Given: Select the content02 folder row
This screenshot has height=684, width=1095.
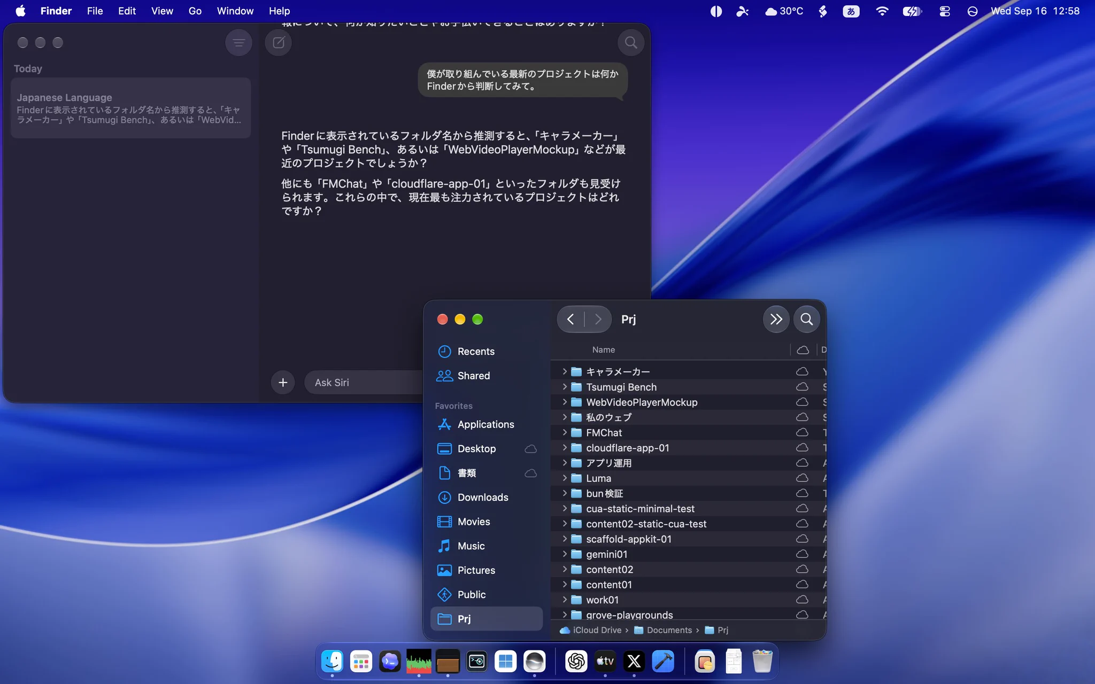Looking at the screenshot, I should (x=689, y=570).
